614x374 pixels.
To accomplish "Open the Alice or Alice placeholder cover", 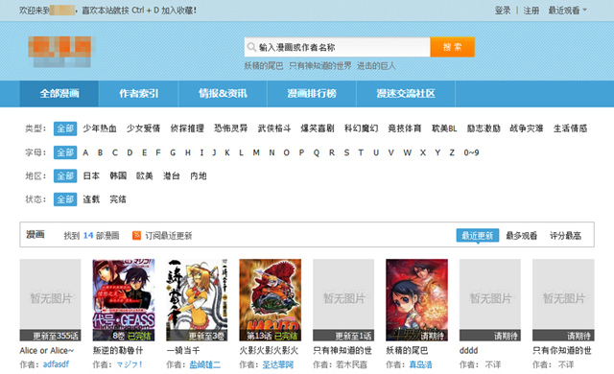I will [51, 299].
